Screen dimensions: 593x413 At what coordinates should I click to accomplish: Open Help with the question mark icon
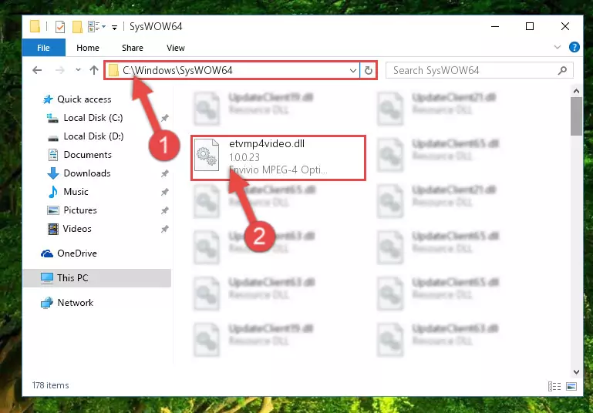coord(574,47)
